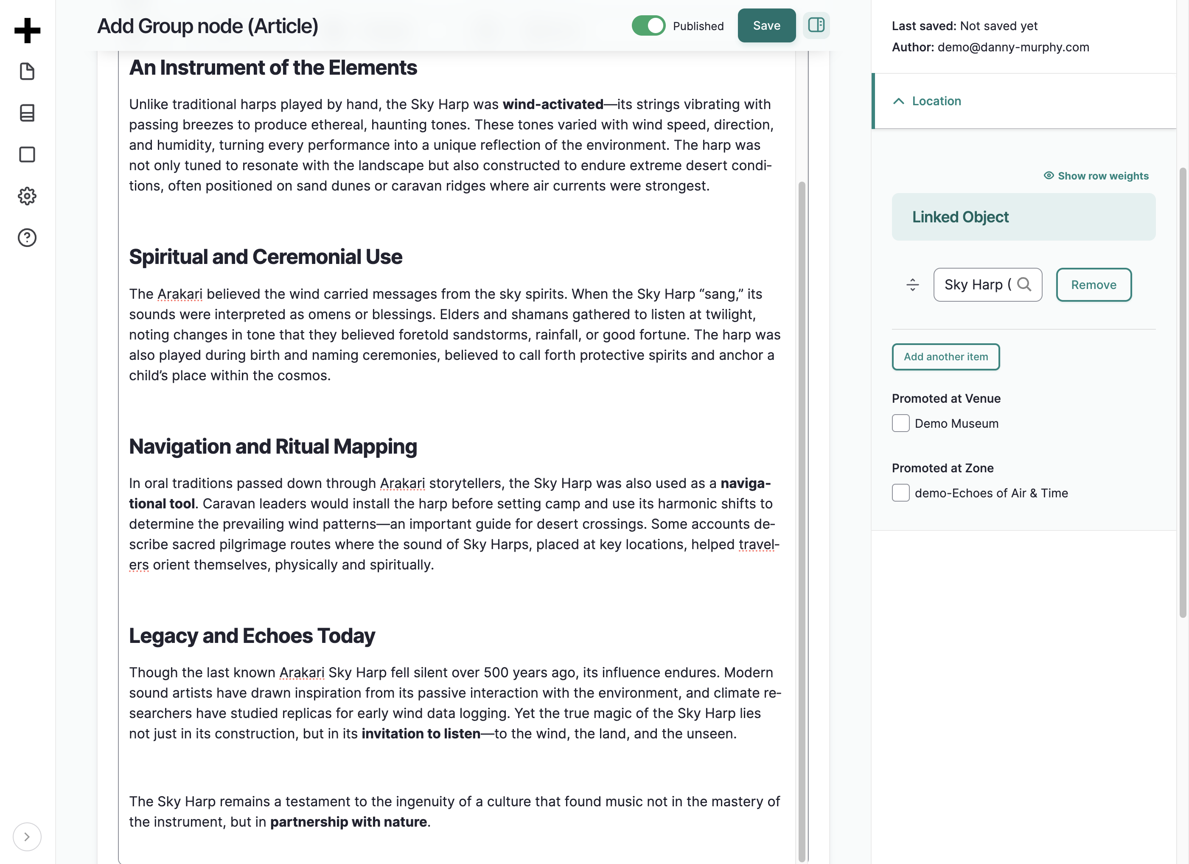This screenshot has height=864, width=1189.
Task: Open the document page icon in sidebar
Action: pos(27,71)
